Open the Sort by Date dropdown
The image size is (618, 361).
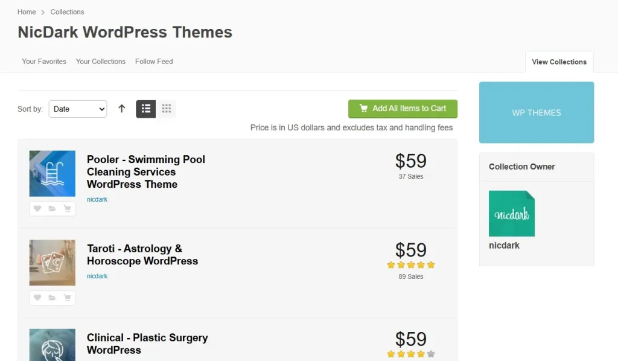point(78,109)
